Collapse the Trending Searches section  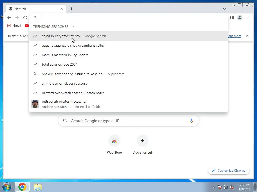pyautogui.click(x=73, y=27)
